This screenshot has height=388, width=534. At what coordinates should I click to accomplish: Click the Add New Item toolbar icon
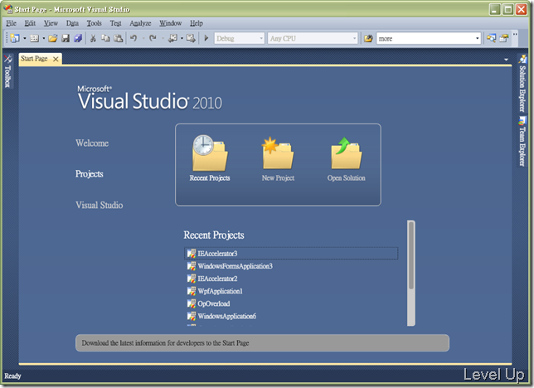[x=34, y=38]
